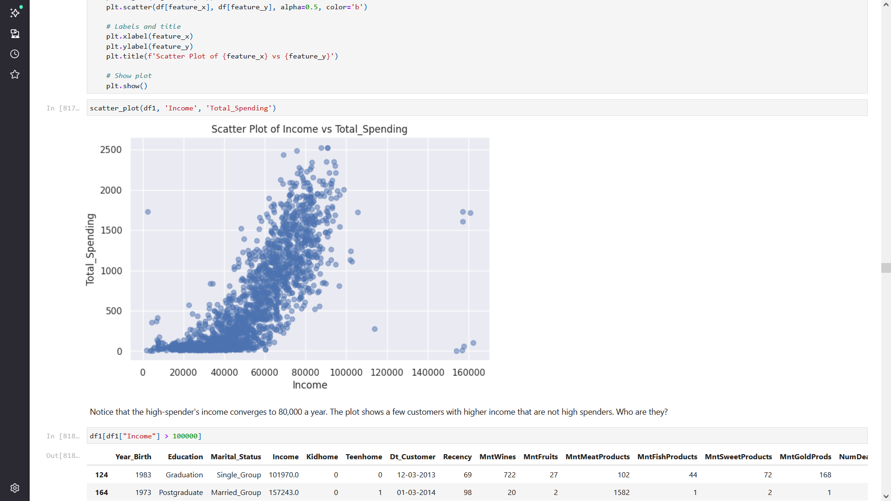The width and height of the screenshot is (891, 501).
Task: Collapse code cell In [817]
Action: [x=63, y=108]
